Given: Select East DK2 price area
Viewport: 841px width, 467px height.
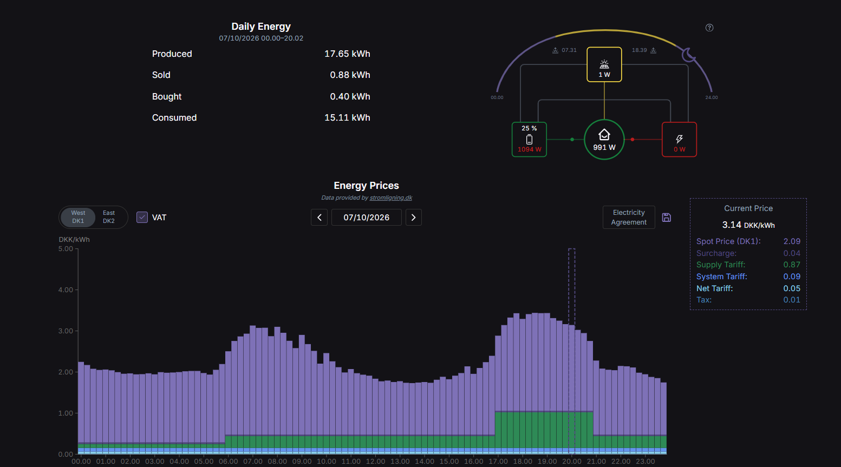Looking at the screenshot, I should pyautogui.click(x=109, y=217).
